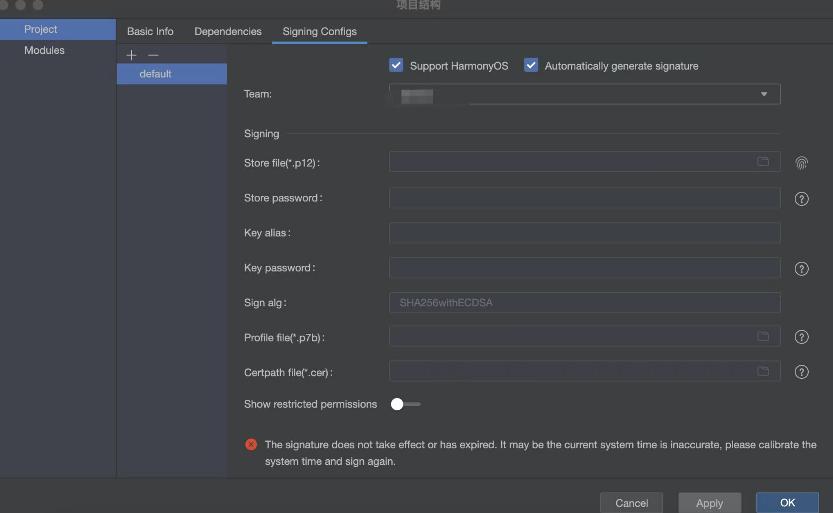Uncheck Support HarmonyOS checkbox
The height and width of the screenshot is (513, 833).
click(x=396, y=65)
